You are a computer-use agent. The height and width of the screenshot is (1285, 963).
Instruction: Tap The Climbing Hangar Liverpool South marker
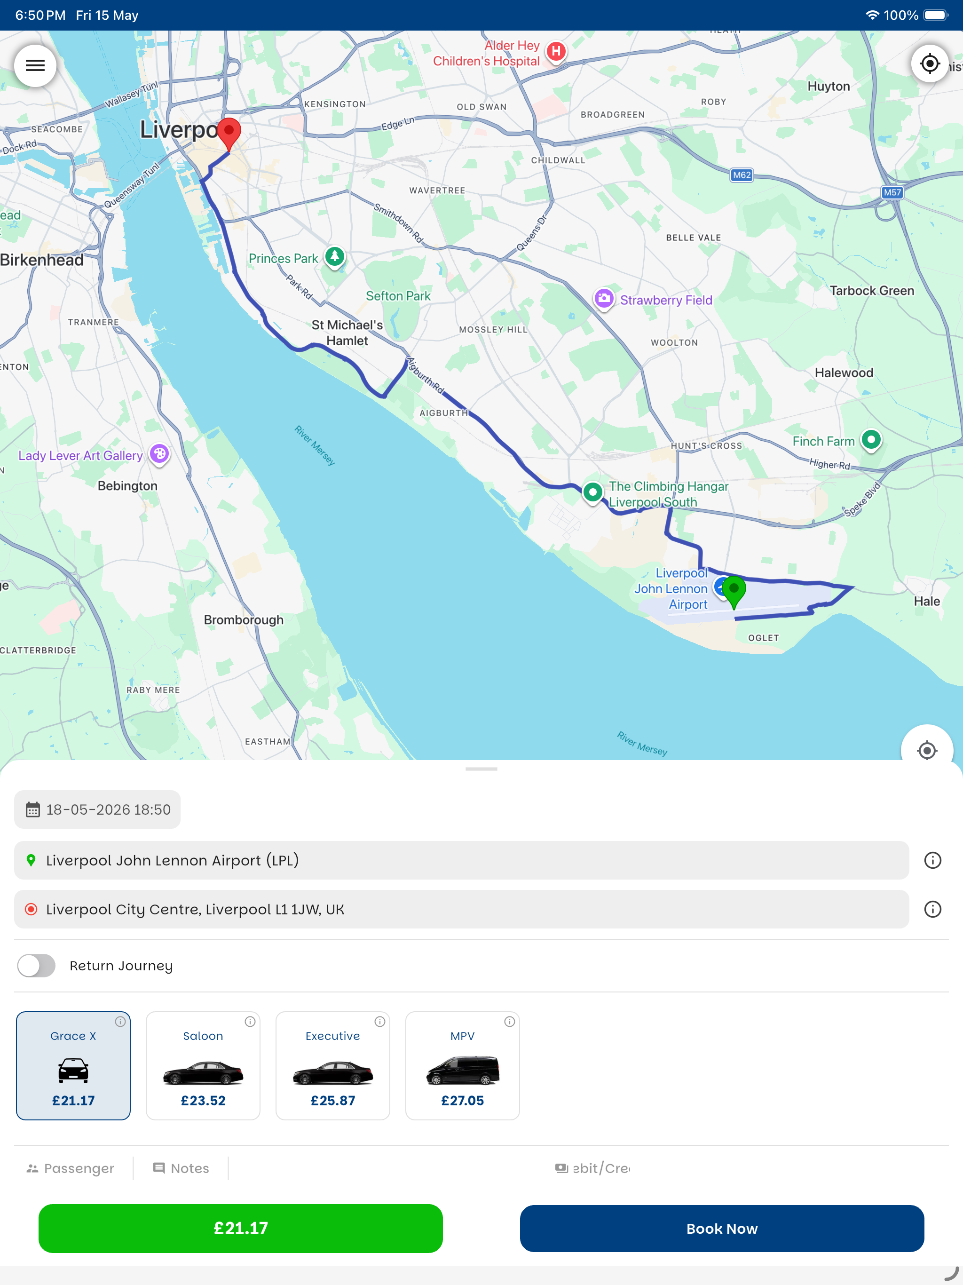(x=592, y=492)
